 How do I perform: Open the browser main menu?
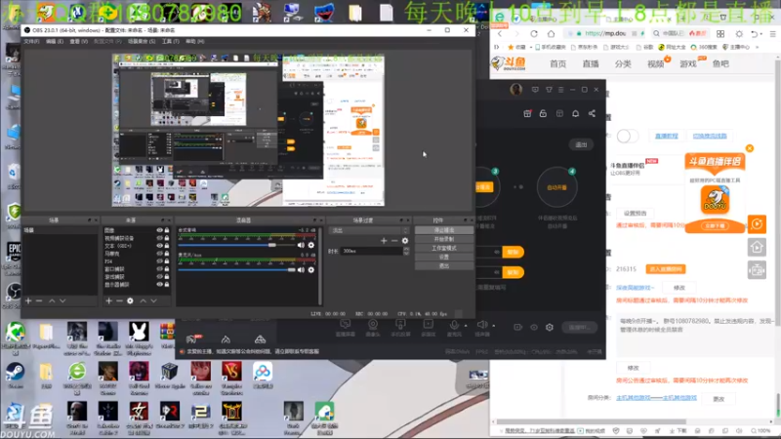coord(772,34)
